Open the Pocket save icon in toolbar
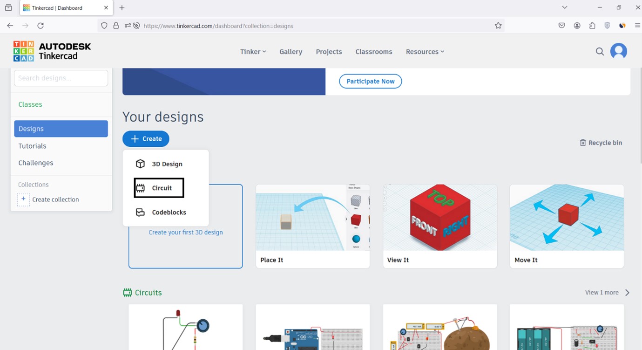The image size is (642, 350). tap(562, 26)
